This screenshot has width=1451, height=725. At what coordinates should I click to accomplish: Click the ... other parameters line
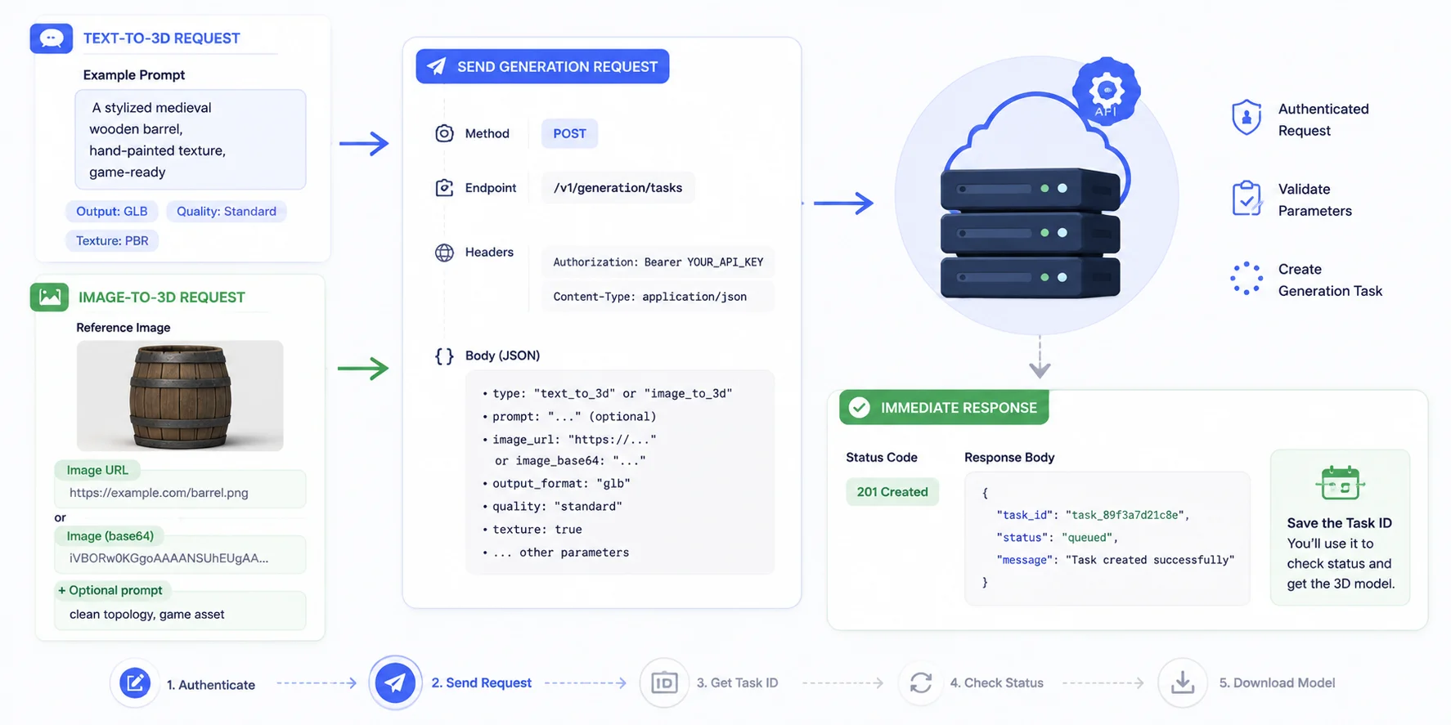(556, 552)
